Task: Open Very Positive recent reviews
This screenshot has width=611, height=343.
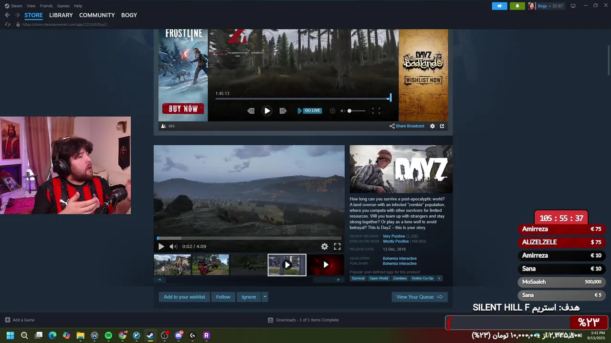Action: tap(394, 236)
